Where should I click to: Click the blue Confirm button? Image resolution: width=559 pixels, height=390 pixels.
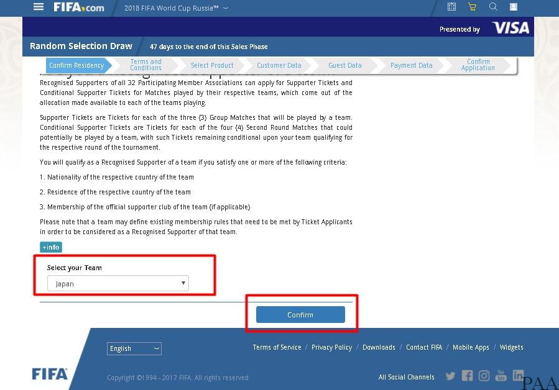click(x=300, y=315)
